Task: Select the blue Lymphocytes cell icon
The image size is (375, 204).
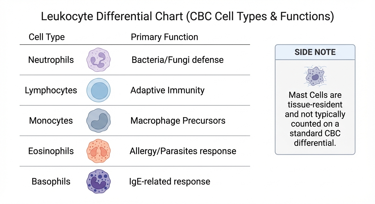Action: tap(99, 90)
